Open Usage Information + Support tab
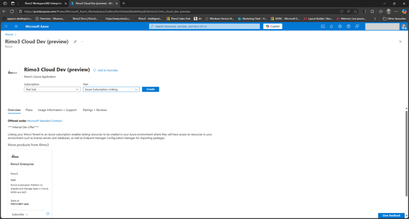Viewport: 409px width, 219px height. (57, 110)
